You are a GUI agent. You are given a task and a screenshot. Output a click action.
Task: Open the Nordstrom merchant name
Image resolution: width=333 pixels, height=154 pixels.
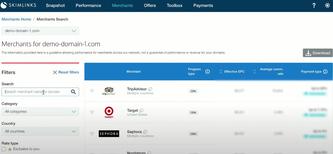coord(136,153)
